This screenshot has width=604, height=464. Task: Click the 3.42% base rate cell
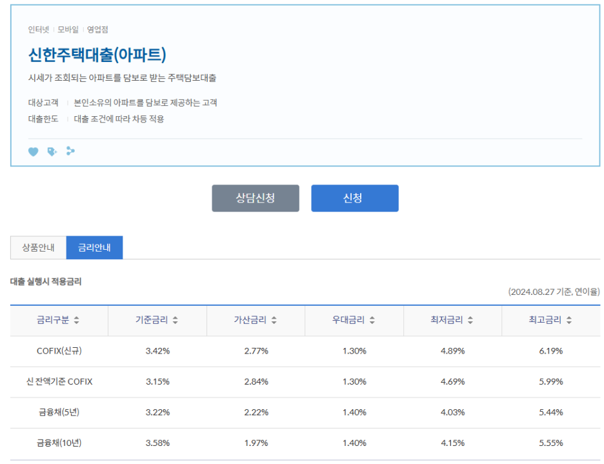pos(157,350)
